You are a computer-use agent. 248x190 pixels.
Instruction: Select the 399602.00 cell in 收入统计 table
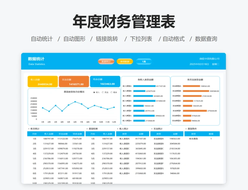tap(141, 168)
